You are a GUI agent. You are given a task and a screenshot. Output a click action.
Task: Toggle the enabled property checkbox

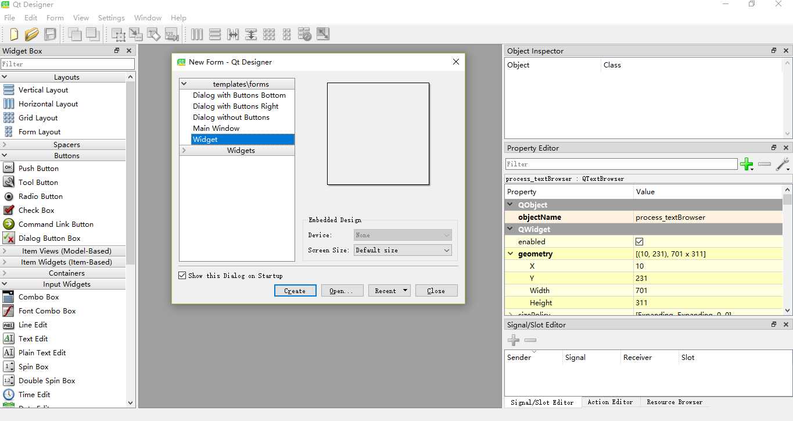click(640, 241)
